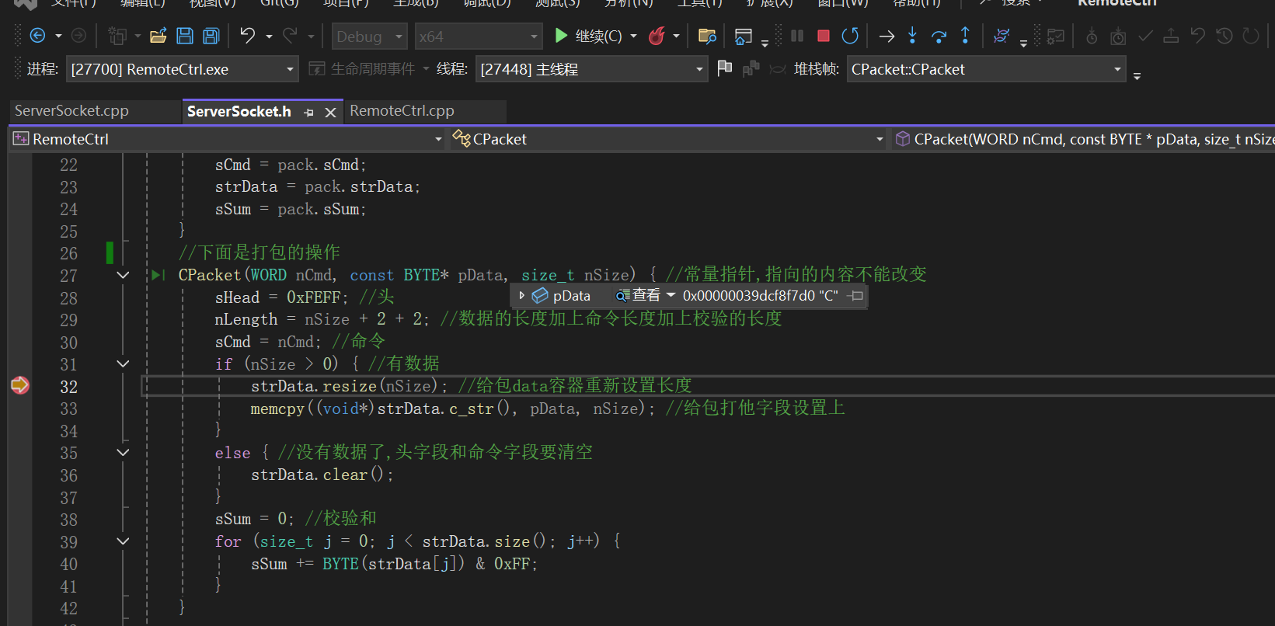1275x626 pixels.
Task: Click the Step Out up-arrow icon
Action: (x=965, y=36)
